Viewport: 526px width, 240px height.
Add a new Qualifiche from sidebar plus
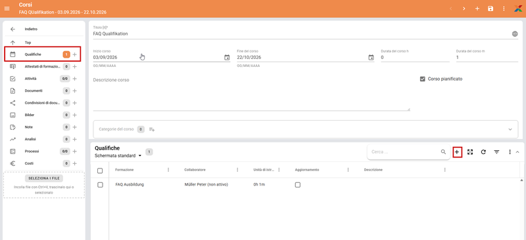pyautogui.click(x=75, y=54)
